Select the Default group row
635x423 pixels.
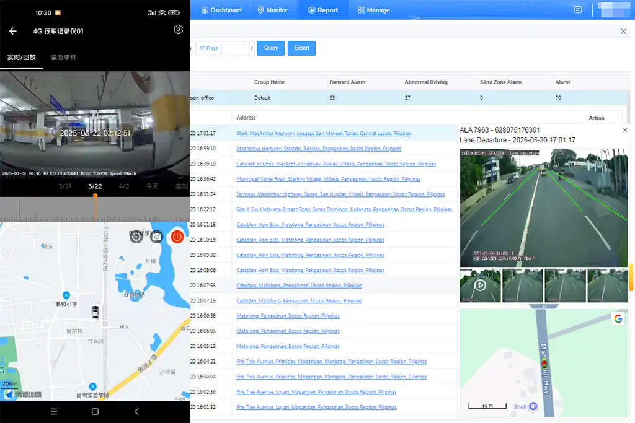(409, 98)
